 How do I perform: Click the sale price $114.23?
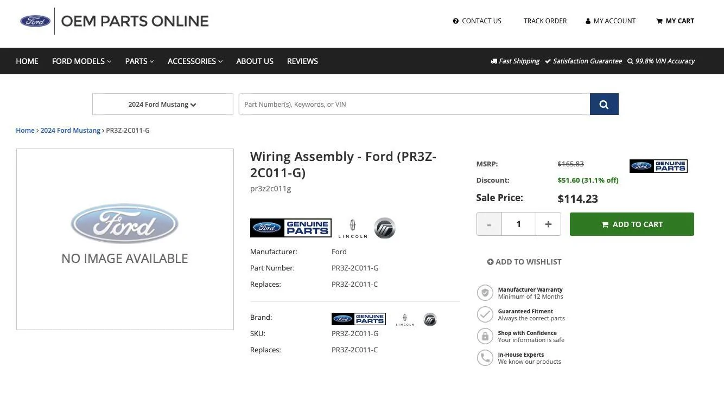click(578, 198)
